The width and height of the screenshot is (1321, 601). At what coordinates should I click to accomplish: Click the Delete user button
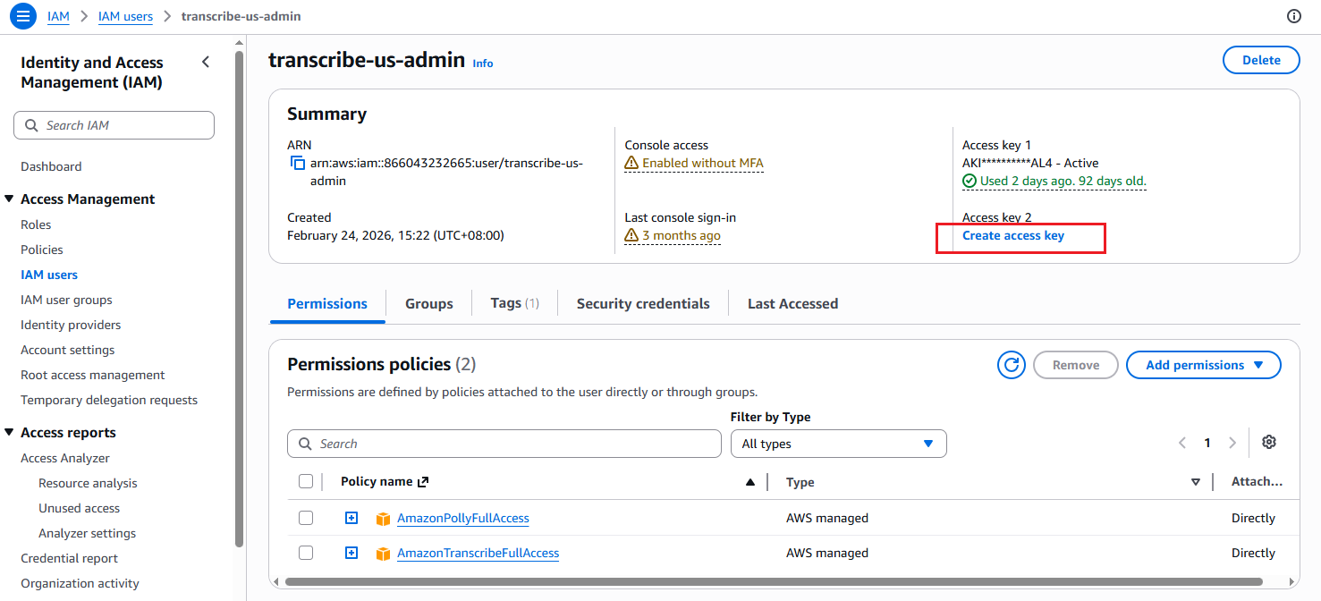(1261, 60)
